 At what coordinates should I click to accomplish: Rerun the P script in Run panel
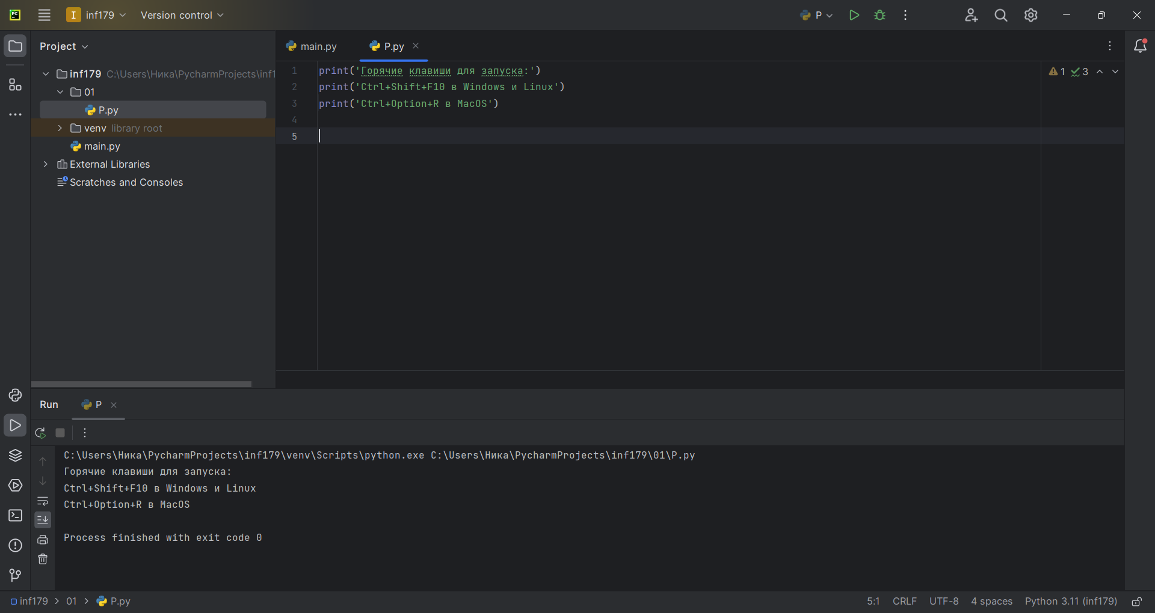click(x=40, y=433)
